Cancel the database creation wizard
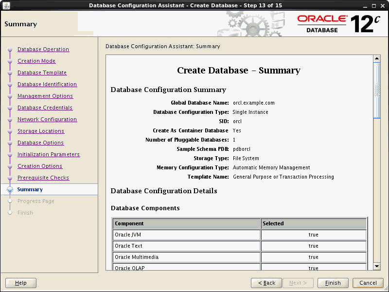The image size is (389, 292). (x=368, y=283)
